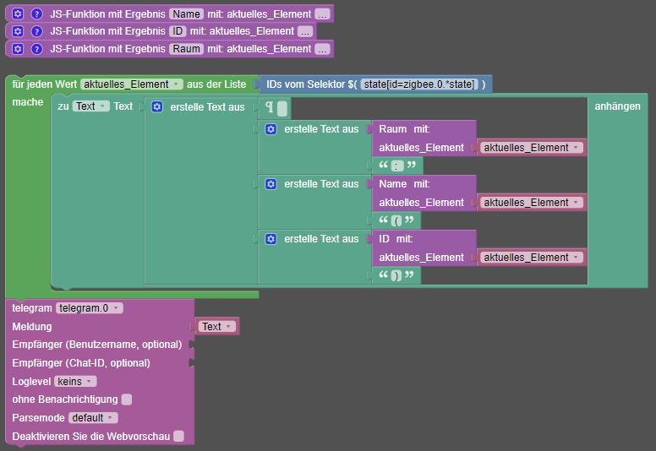Edit the colon text string field
The height and width of the screenshot is (451, 656).
click(x=397, y=166)
